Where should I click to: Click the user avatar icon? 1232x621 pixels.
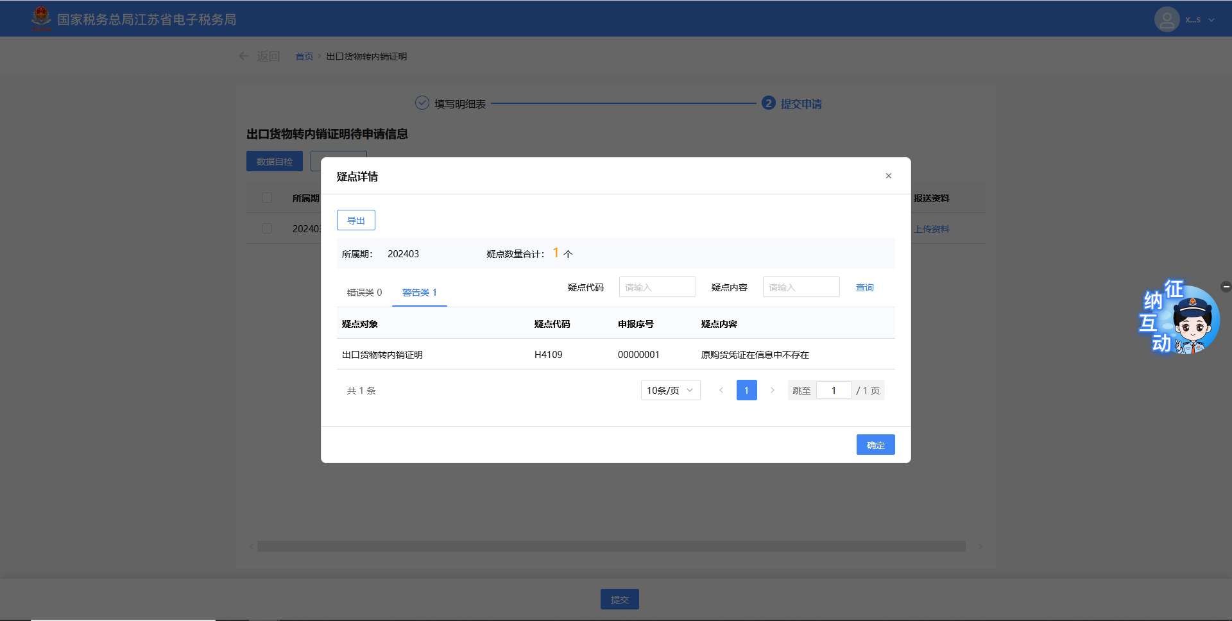point(1166,19)
